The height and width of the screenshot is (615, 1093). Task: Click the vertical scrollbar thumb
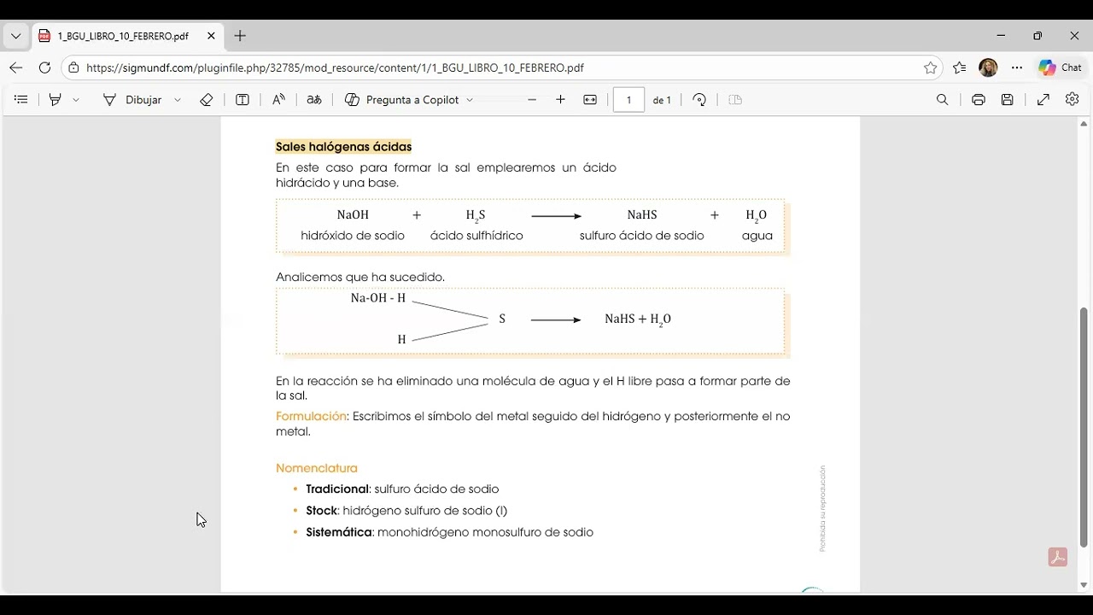click(x=1084, y=427)
